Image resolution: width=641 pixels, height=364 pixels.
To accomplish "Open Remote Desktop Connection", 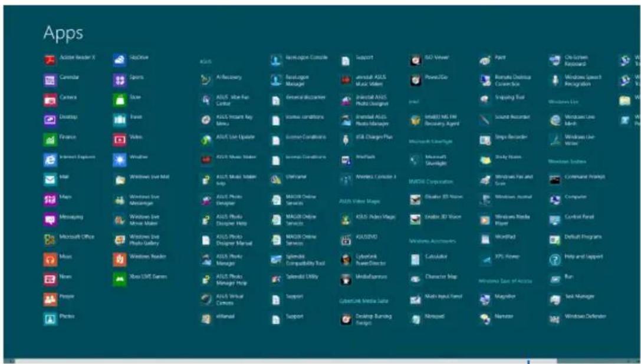I will pos(505,80).
